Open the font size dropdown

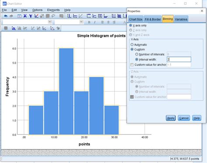tap(82, 22)
